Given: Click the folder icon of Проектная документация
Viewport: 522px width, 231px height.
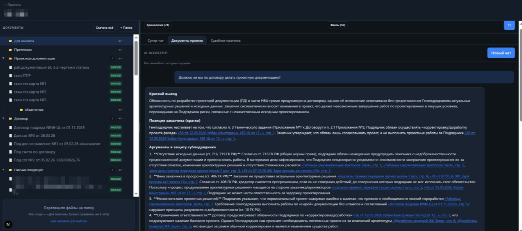Looking at the screenshot, I should tap(10, 59).
